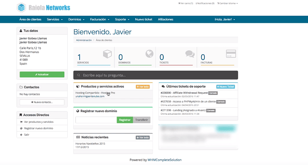
Task: Click the cube icon beside Productos y servicios activos
Action: 78,87
